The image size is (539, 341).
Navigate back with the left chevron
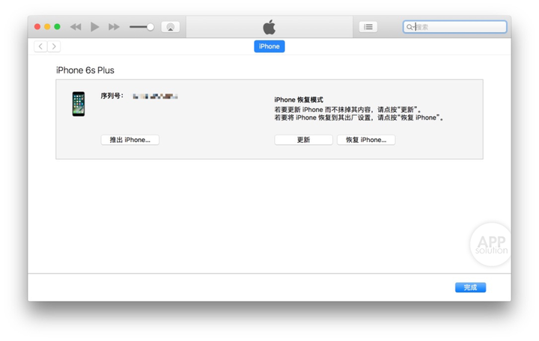[40, 46]
